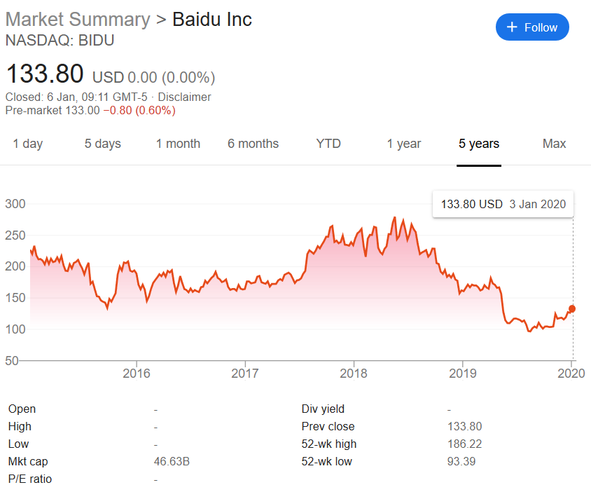The width and height of the screenshot is (591, 492).
Task: Click the 52-wk high value 186.22
Action: point(464,444)
